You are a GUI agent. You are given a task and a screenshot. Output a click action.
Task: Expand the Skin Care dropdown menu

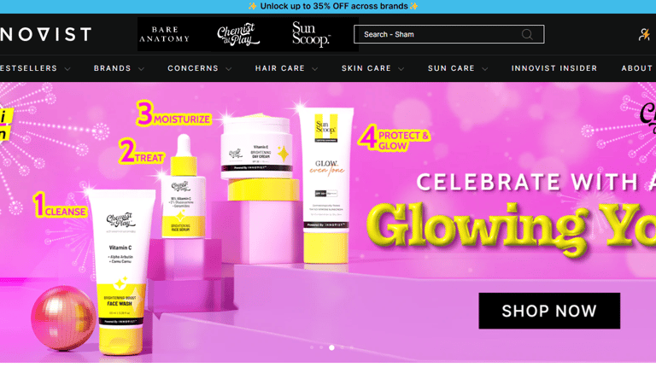click(x=372, y=68)
